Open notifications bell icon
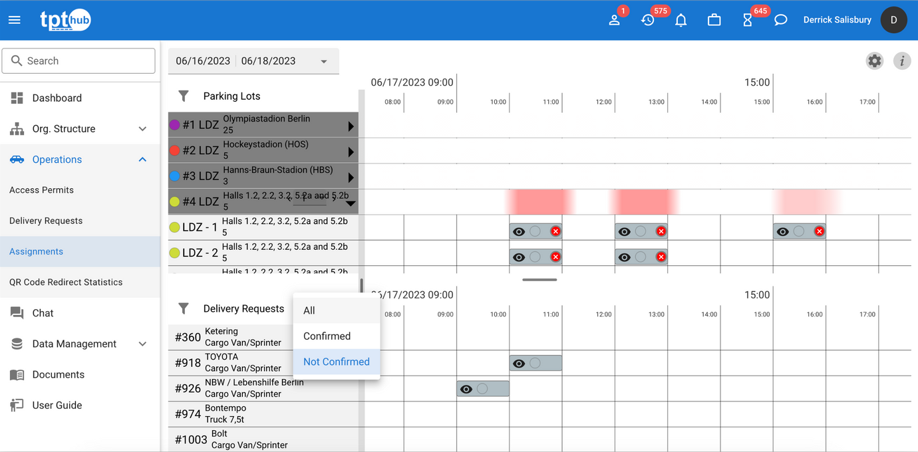The width and height of the screenshot is (918, 452). [681, 21]
